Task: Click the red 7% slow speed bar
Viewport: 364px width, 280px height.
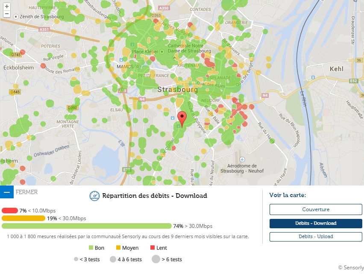Action: tap(10, 210)
